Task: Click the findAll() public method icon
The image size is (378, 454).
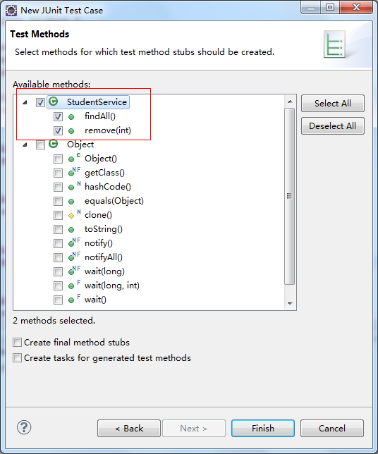Action: [71, 117]
